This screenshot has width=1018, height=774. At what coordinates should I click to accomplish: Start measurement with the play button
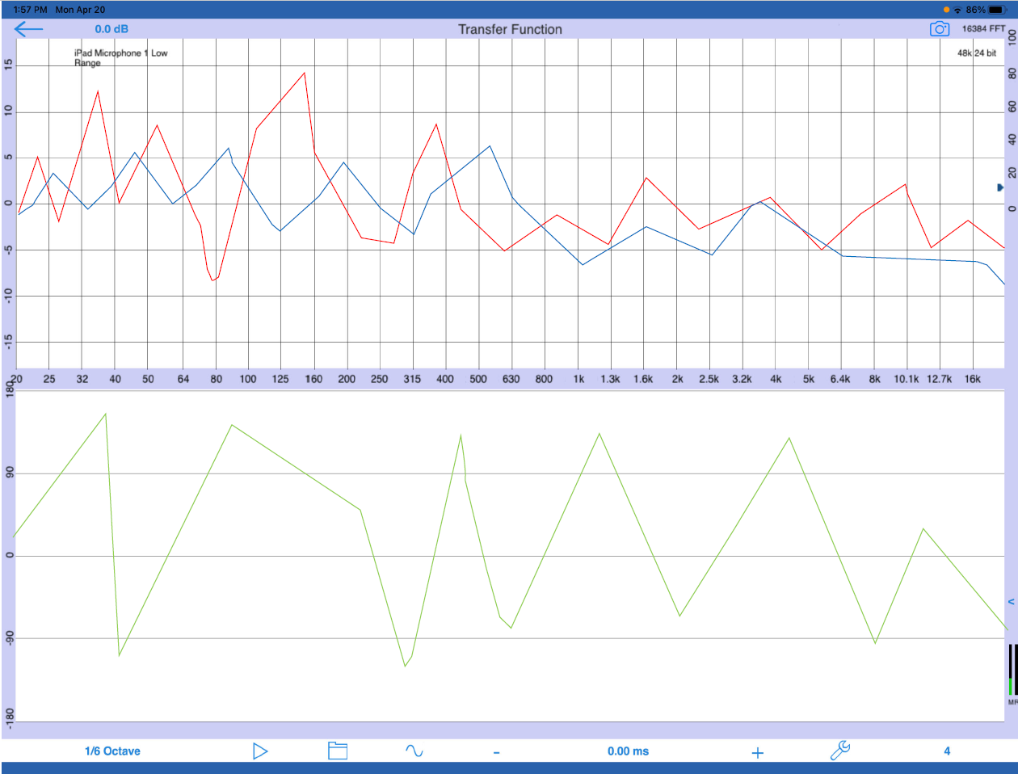coord(259,751)
